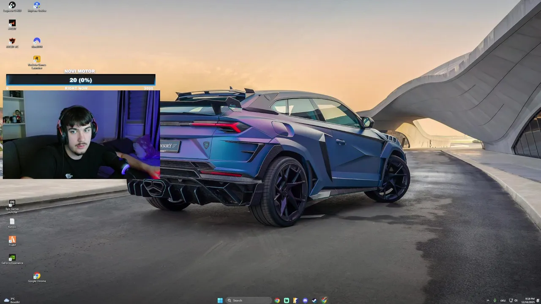This screenshot has width=541, height=304.
Task: Open the blue hexagon shortcut beside Logitech G HUB
Action: pyautogui.click(x=37, y=7)
